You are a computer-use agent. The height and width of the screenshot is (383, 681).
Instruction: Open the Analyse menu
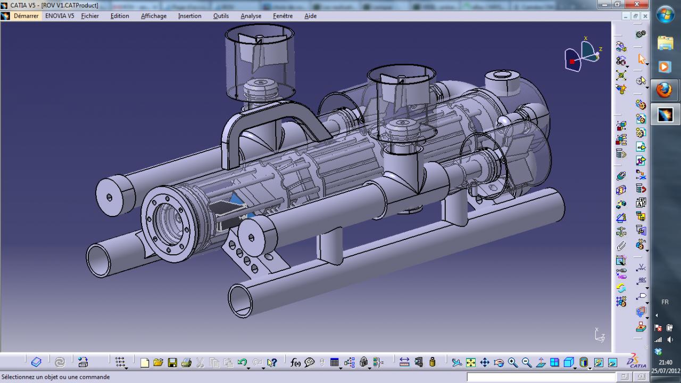pyautogui.click(x=251, y=16)
